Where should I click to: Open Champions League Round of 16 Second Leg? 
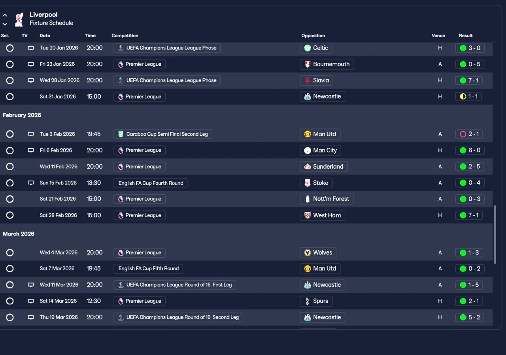coord(178,317)
